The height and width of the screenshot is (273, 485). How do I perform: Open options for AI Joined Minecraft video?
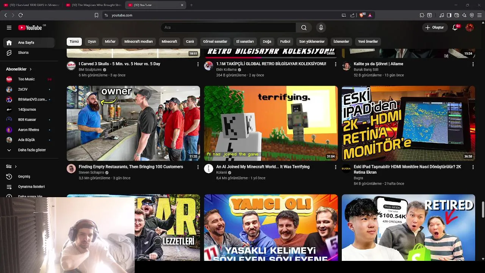[x=335, y=167]
